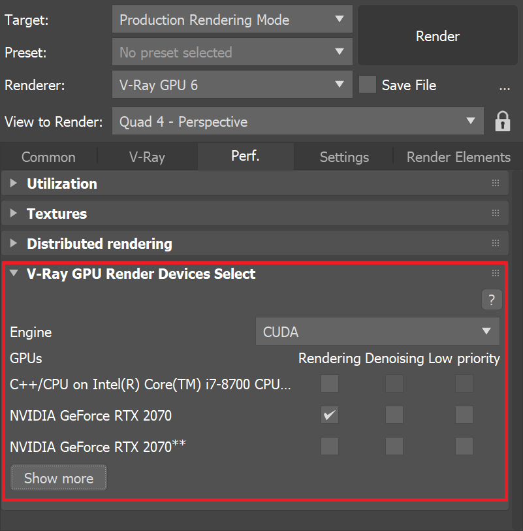Open help for V-Ray GPU Render Devices

point(492,300)
